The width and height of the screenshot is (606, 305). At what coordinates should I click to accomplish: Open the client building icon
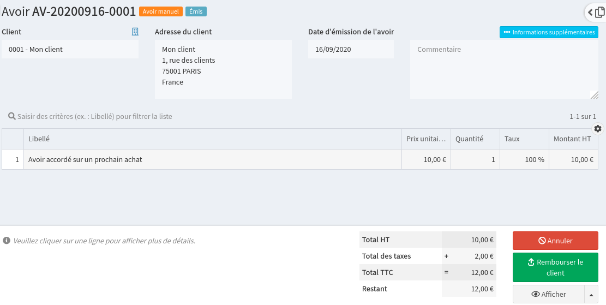[x=135, y=32]
